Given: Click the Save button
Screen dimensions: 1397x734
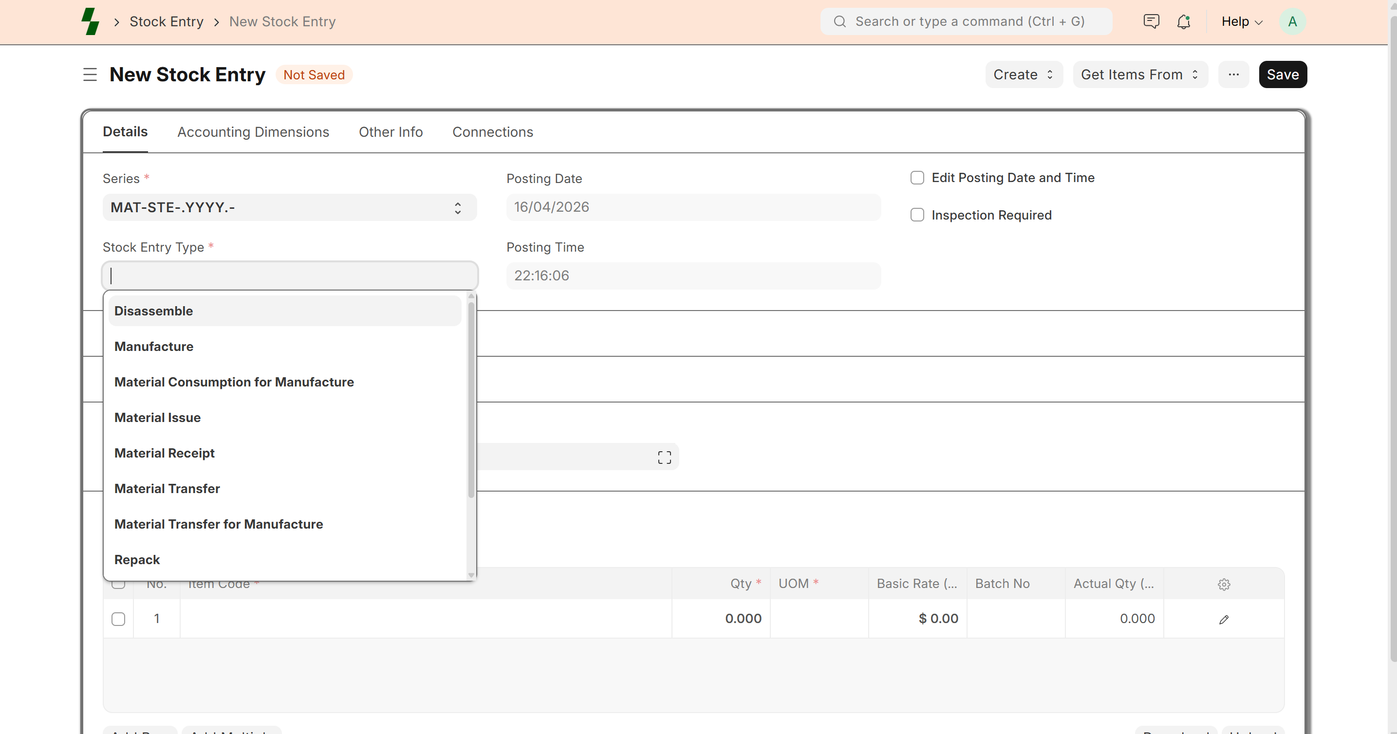Looking at the screenshot, I should point(1283,75).
